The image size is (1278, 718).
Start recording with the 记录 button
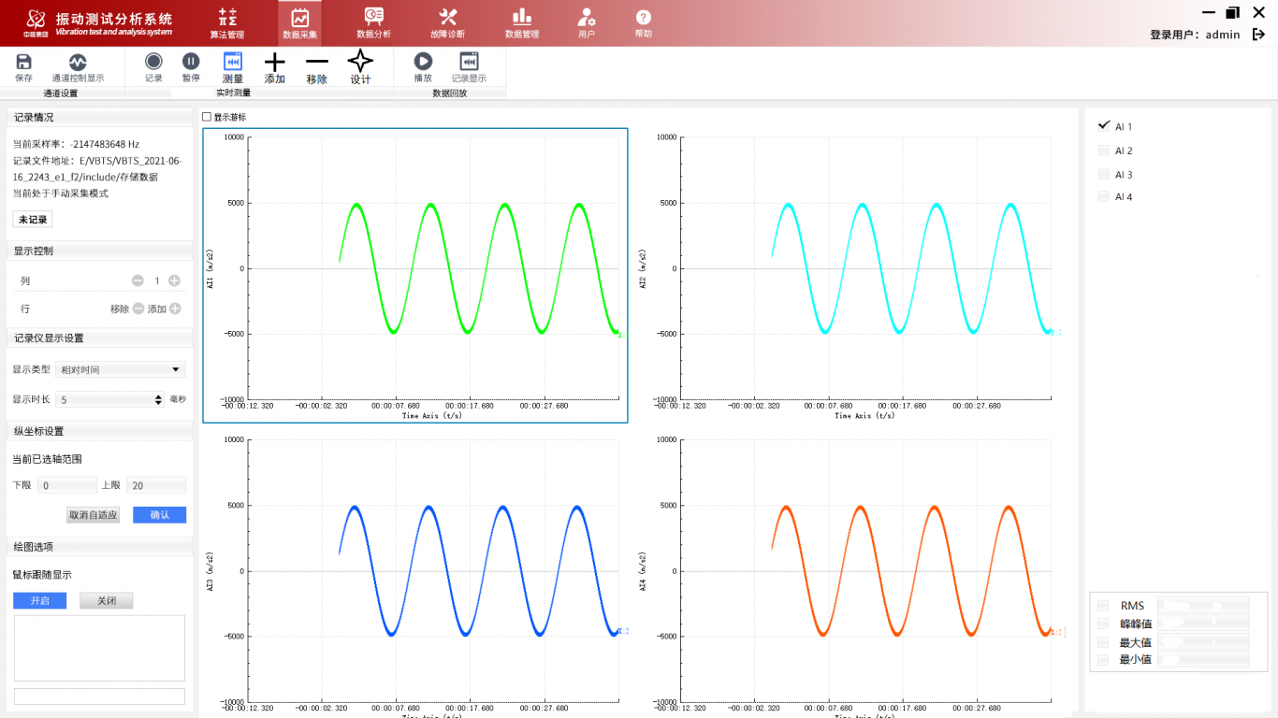[x=153, y=67]
